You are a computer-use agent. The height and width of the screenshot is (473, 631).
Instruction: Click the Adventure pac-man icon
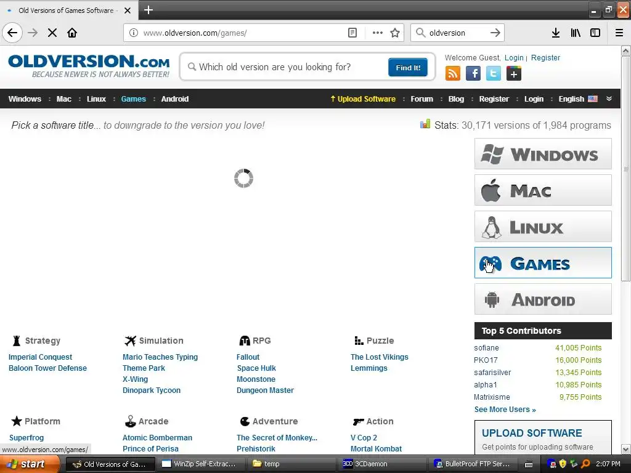pyautogui.click(x=245, y=421)
